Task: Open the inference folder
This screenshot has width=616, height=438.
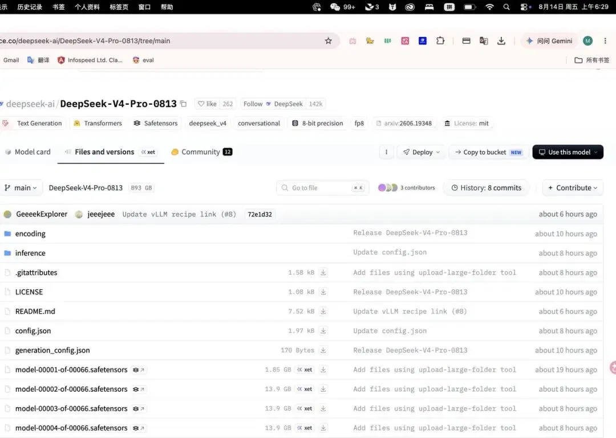Action: pos(30,253)
